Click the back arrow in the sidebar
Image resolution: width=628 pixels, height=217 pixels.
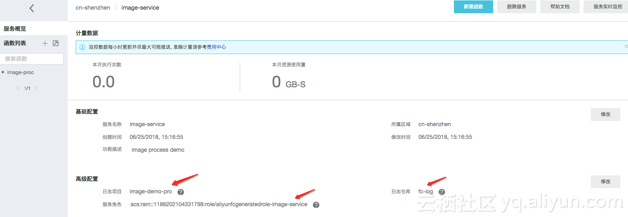32,8
